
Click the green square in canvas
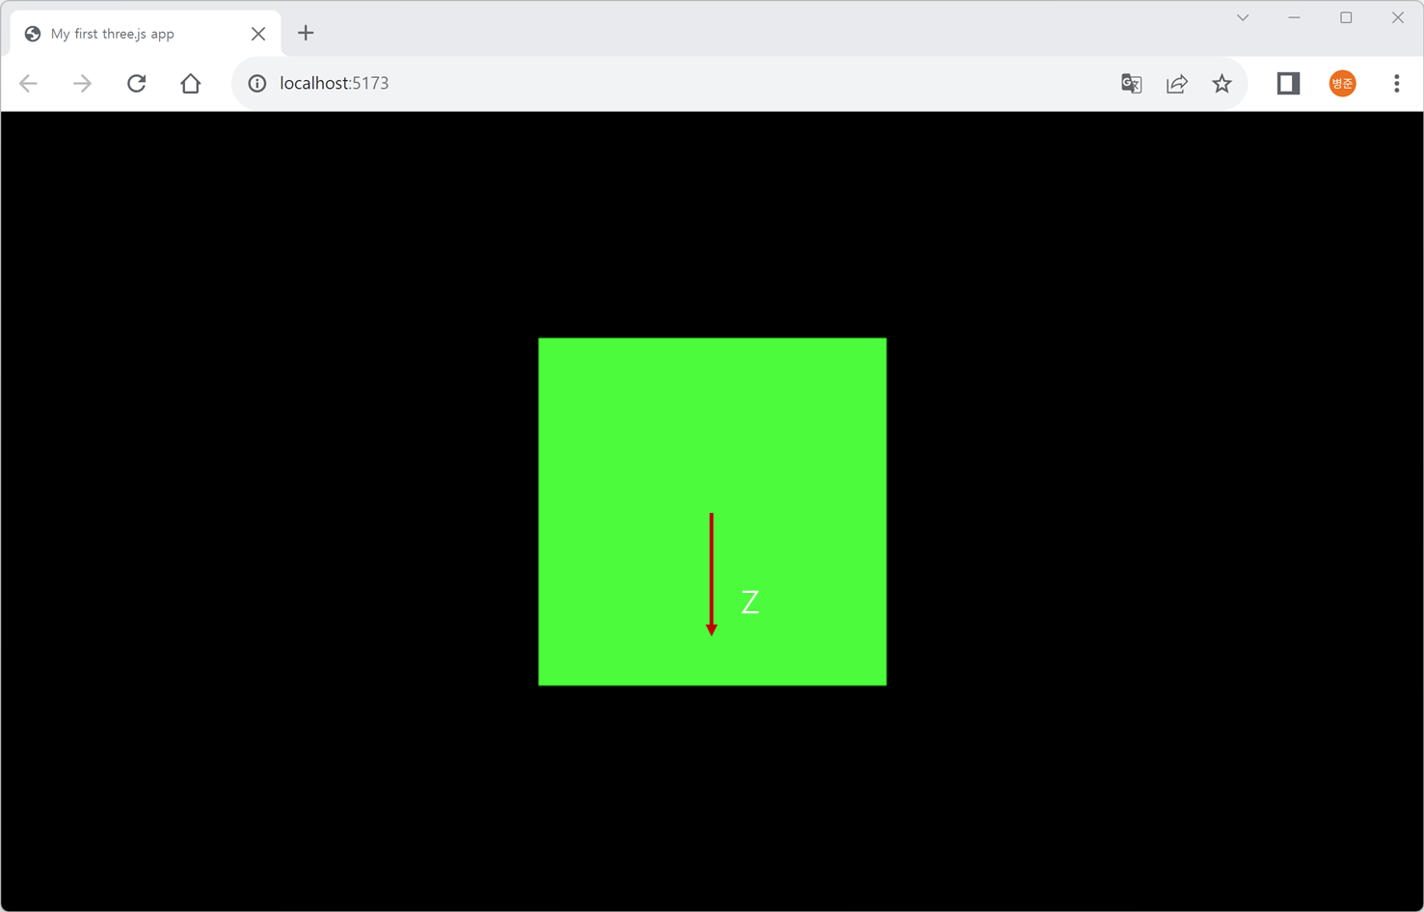coord(712,512)
